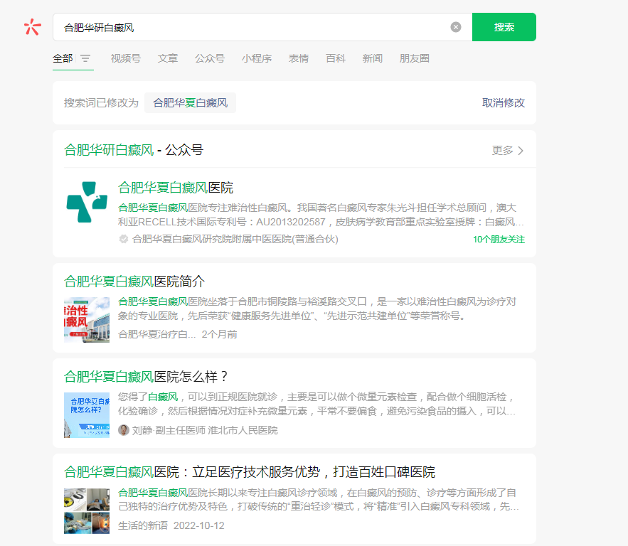Switch to the 表情 tab

coord(299,58)
